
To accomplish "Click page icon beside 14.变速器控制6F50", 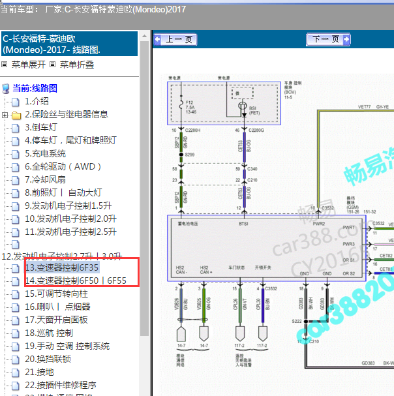I will (16, 282).
